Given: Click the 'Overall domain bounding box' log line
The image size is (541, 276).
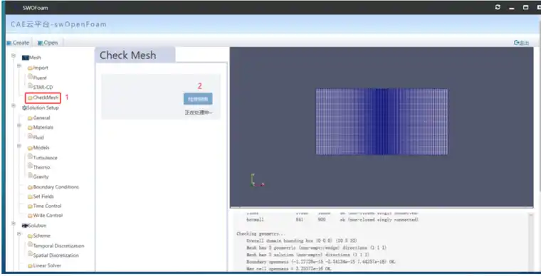Looking at the screenshot, I should (302, 241).
